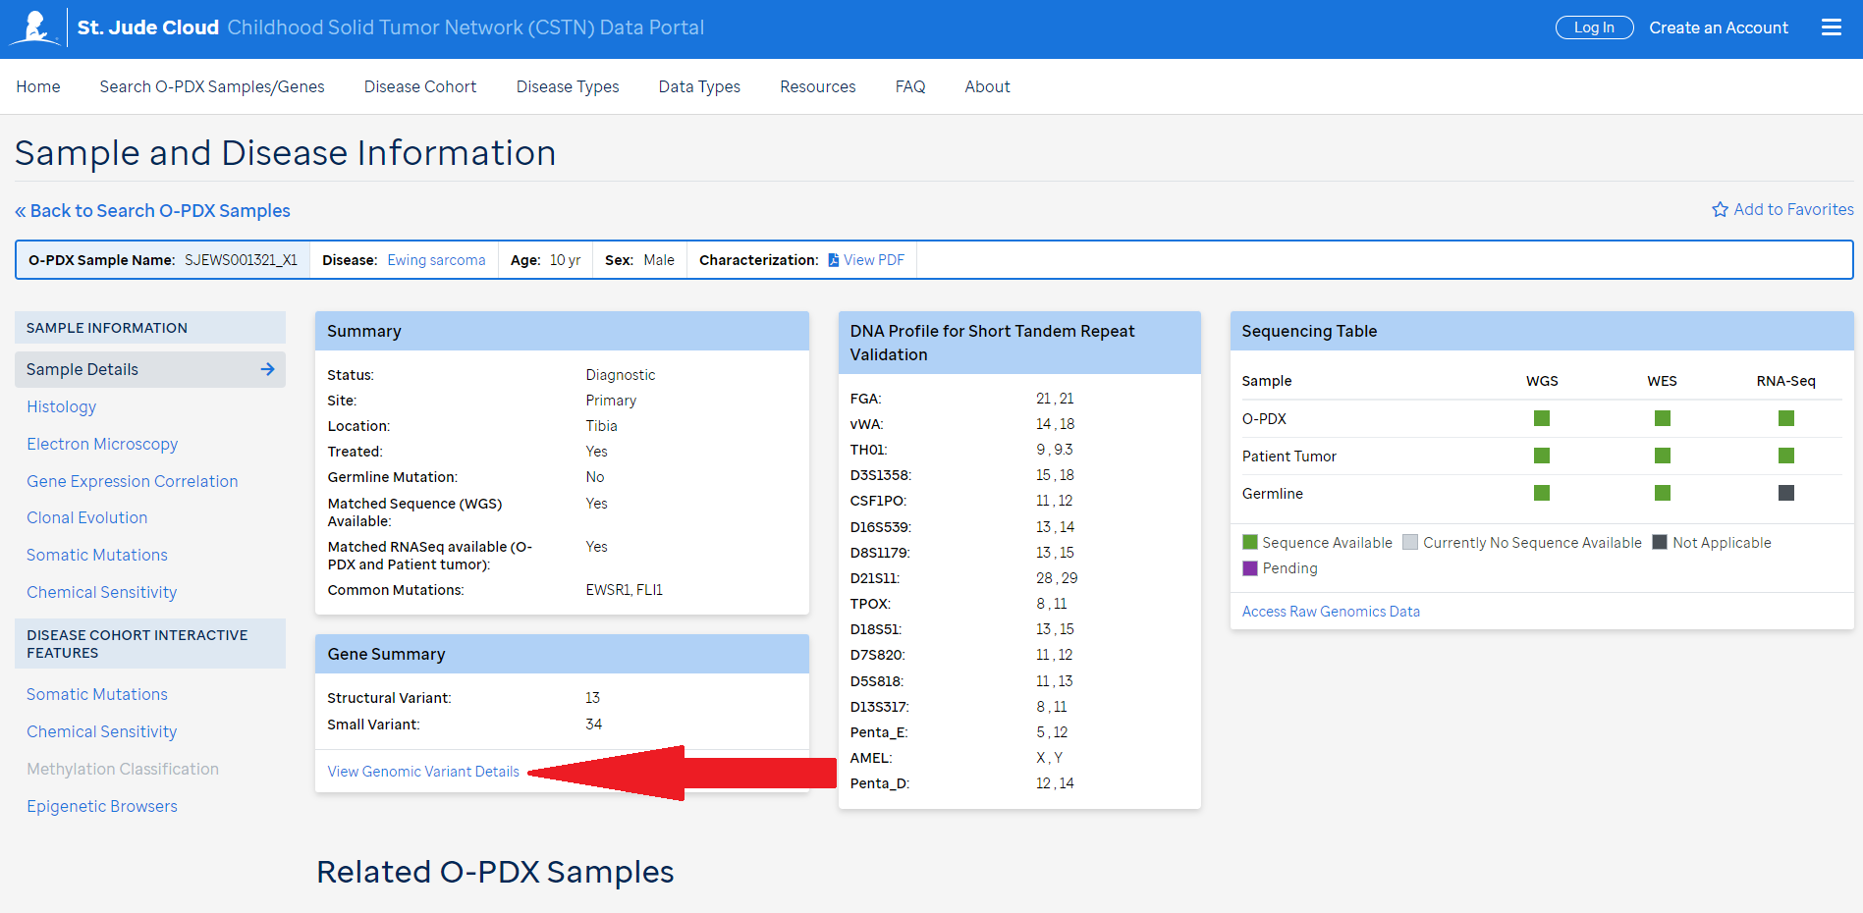This screenshot has width=1863, height=913.
Task: Click the Pending purple legend swatch
Action: tap(1250, 567)
